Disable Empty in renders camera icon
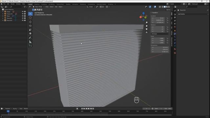Viewport: 210px width, 118px height. [25, 12]
